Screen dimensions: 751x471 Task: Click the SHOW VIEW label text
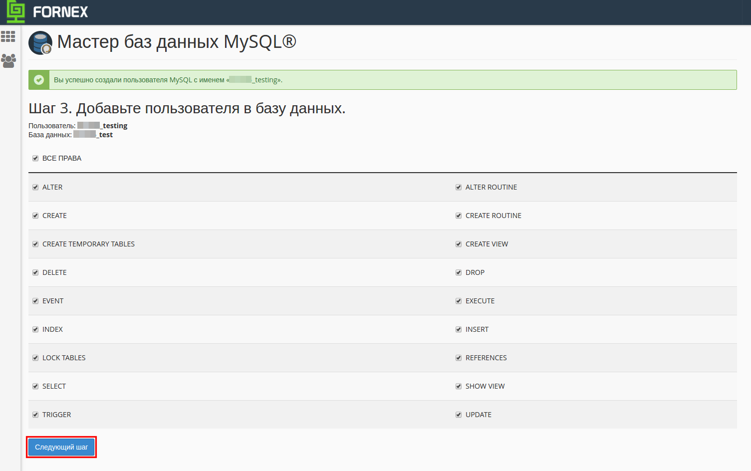485,386
